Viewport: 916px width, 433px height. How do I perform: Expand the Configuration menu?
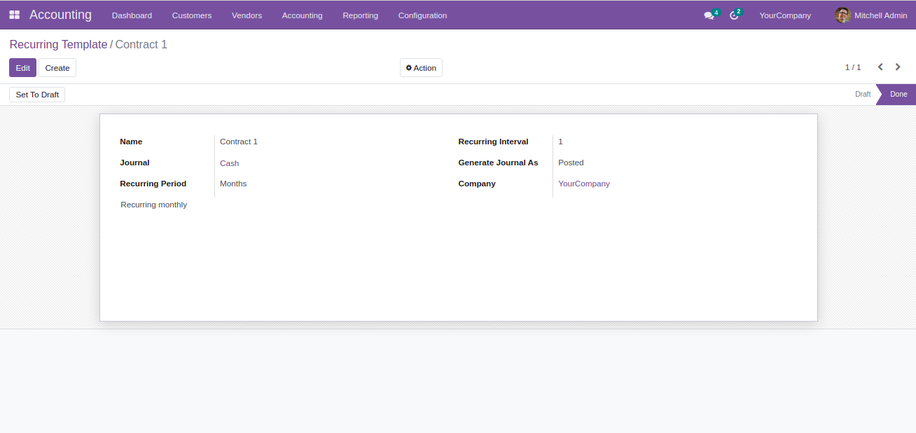click(422, 15)
